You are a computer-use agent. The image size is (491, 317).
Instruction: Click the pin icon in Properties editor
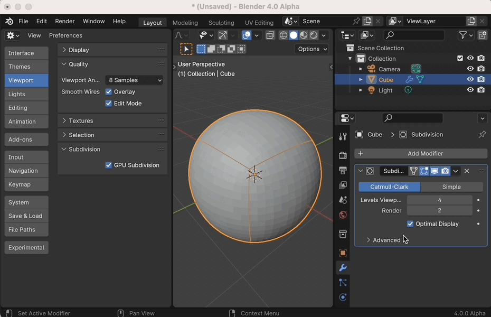[481, 135]
